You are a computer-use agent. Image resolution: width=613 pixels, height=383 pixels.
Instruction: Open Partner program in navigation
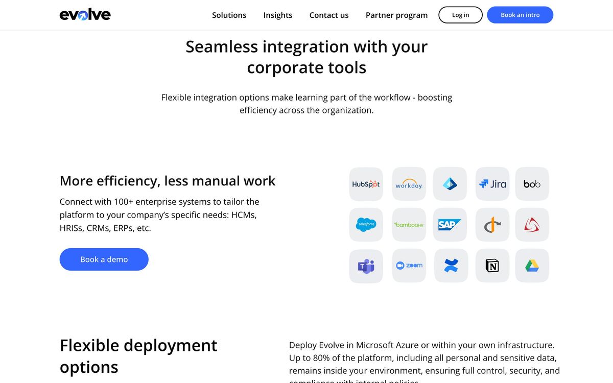coord(397,15)
